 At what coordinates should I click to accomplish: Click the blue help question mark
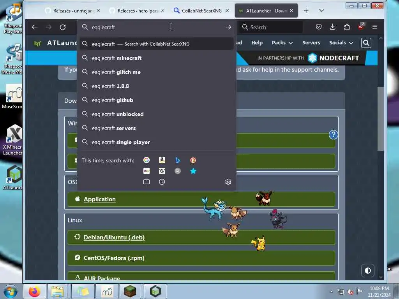point(334,134)
